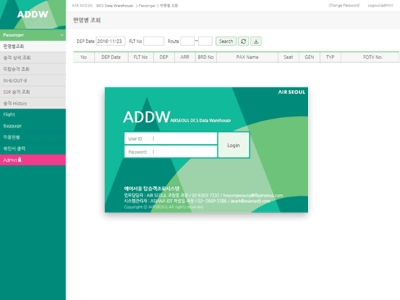Collapse the Passenger menu chevron
Image resolution: width=400 pixels, height=300 pixels.
[x=62, y=35]
